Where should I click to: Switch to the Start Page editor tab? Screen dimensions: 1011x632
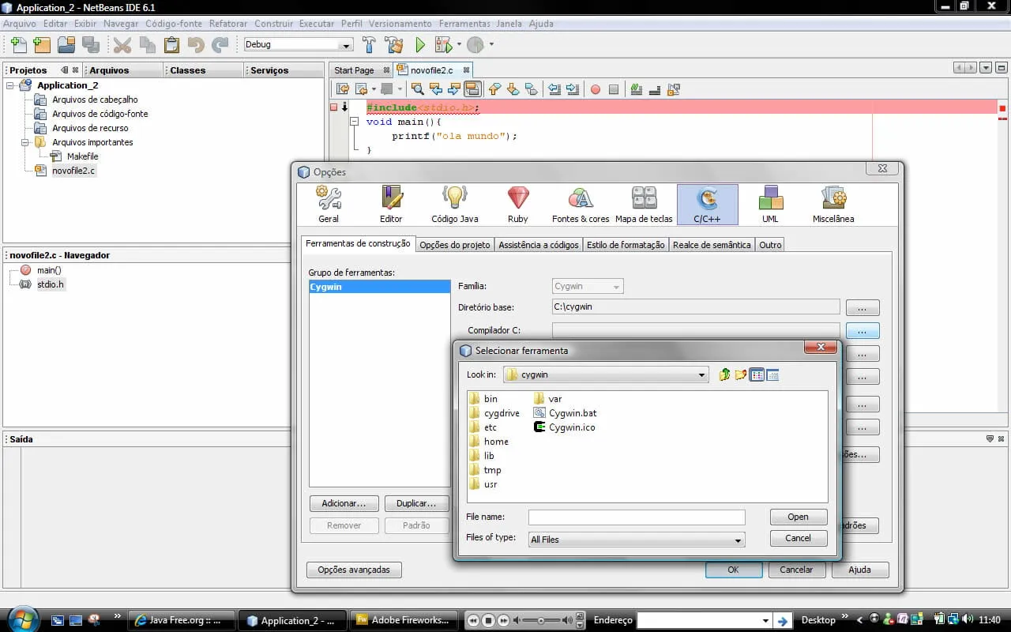coord(361,70)
